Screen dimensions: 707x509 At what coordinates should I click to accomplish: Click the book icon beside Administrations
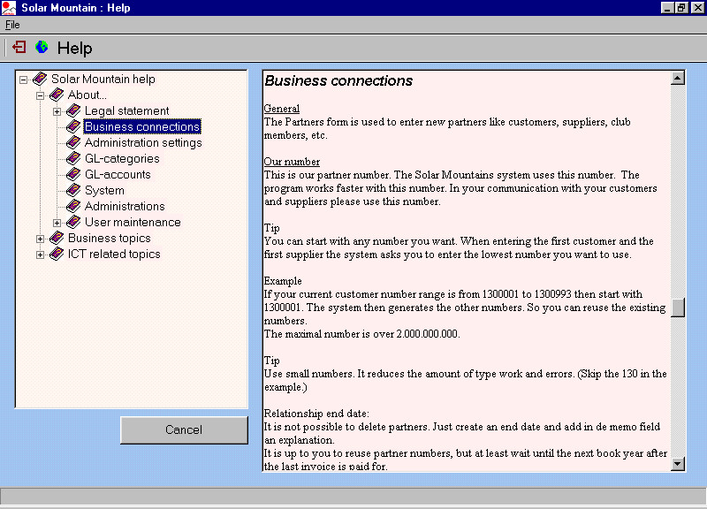point(73,207)
